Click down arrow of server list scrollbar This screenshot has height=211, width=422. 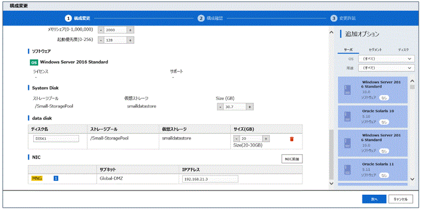coord(412,179)
